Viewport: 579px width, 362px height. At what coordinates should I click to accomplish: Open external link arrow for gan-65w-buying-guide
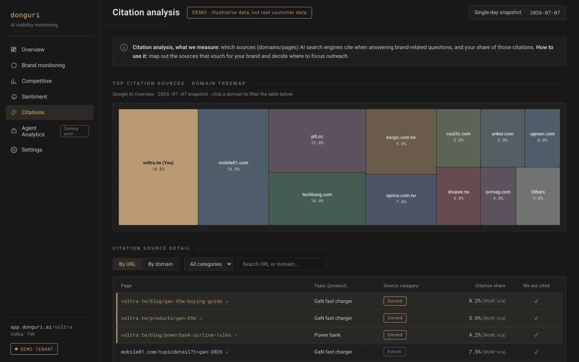click(227, 301)
